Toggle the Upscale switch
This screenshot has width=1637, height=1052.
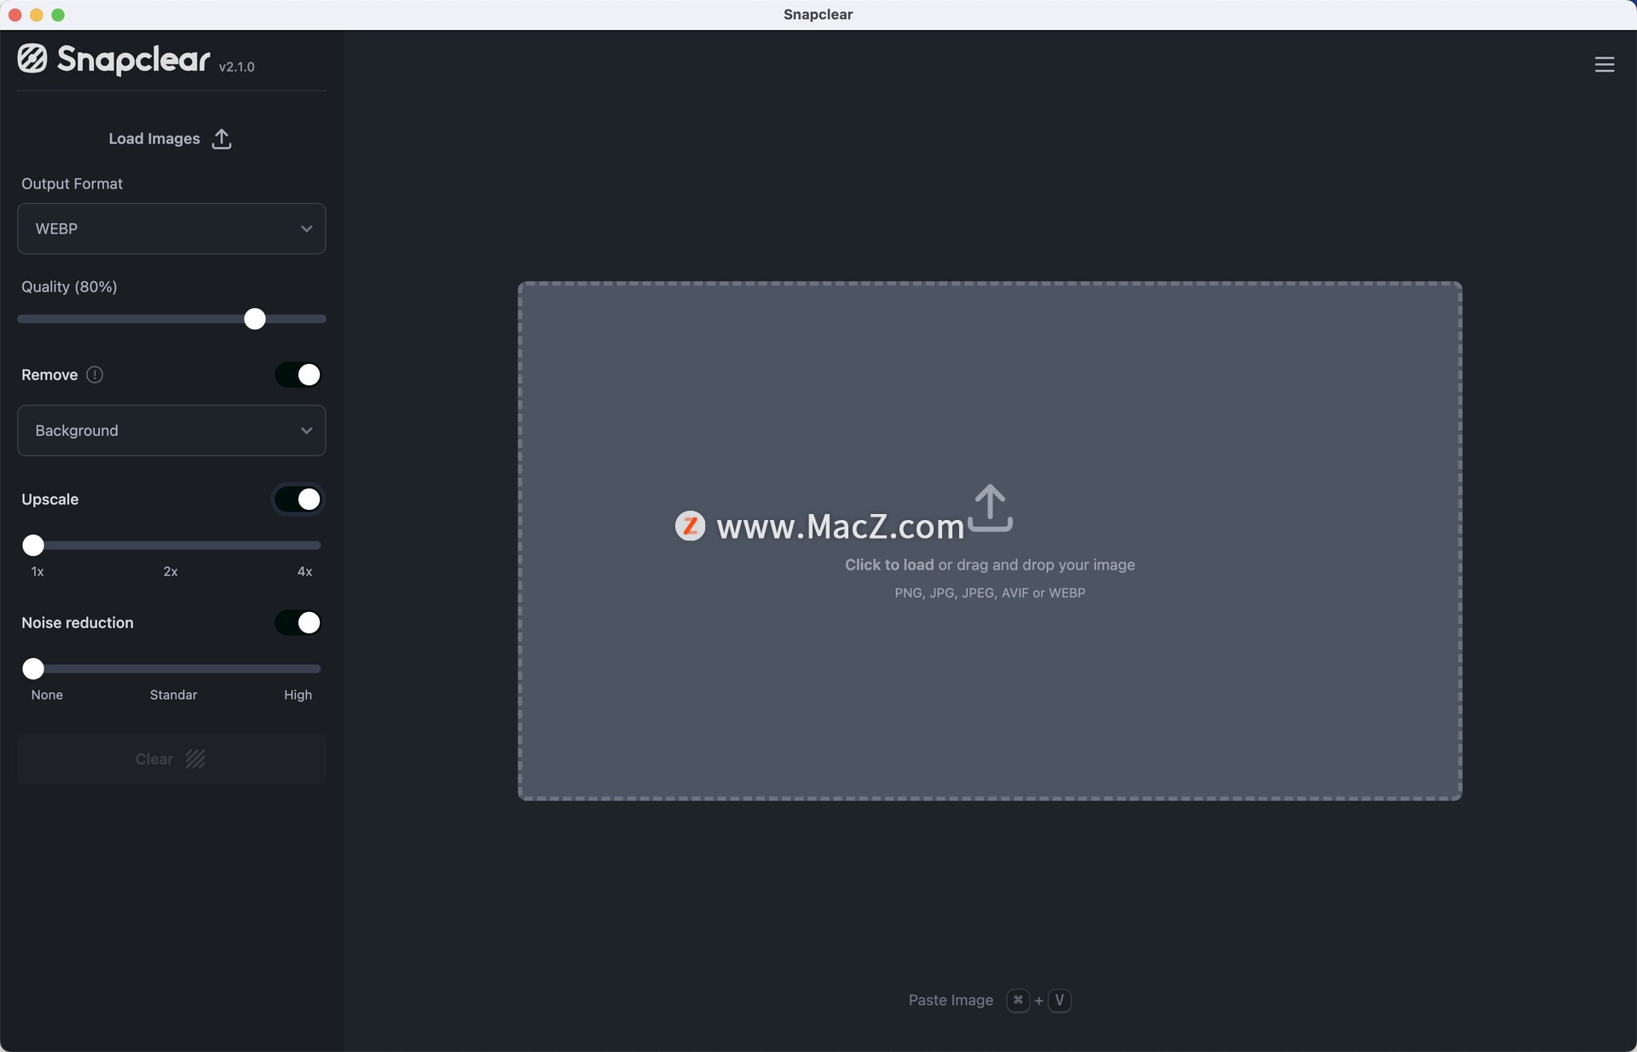[x=298, y=500]
